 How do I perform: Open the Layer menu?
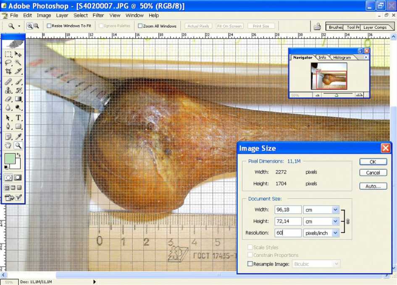pos(62,16)
